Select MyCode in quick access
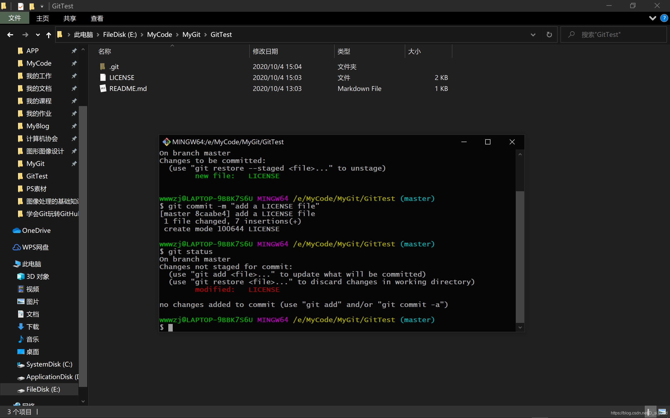This screenshot has width=670, height=418. pos(39,63)
